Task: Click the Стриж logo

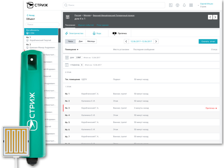Action: (37, 5)
